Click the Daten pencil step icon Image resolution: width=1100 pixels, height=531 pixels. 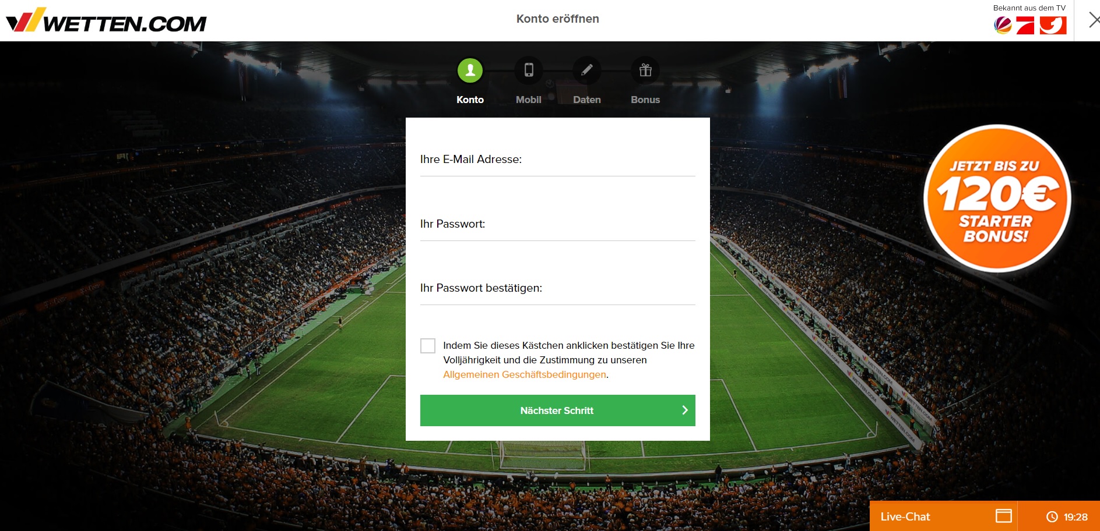[x=586, y=70]
